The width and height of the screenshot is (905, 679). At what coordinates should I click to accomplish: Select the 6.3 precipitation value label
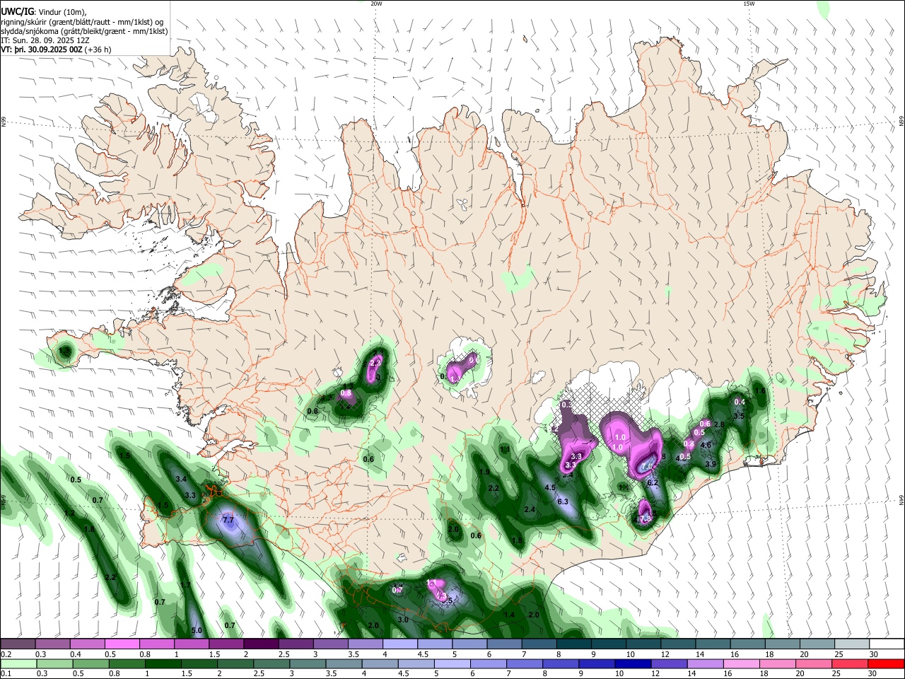tap(563, 501)
